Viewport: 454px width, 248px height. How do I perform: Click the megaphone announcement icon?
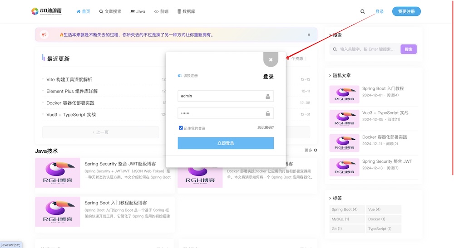pyautogui.click(x=44, y=35)
